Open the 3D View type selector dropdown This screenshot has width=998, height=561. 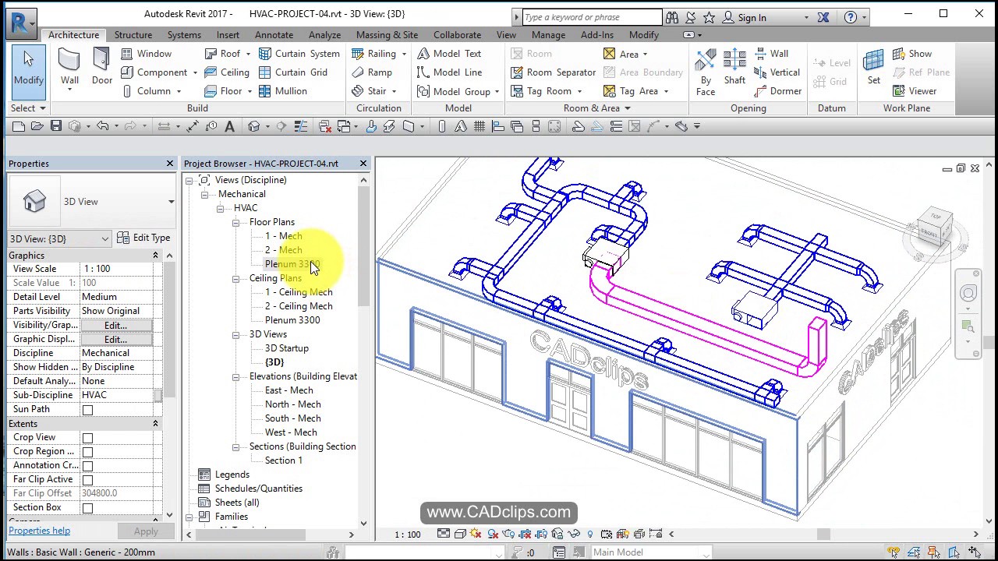coord(171,202)
